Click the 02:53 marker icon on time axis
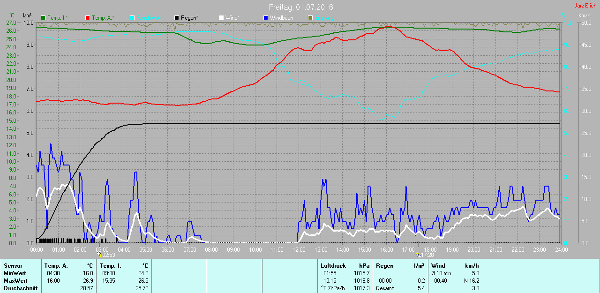 (x=99, y=255)
